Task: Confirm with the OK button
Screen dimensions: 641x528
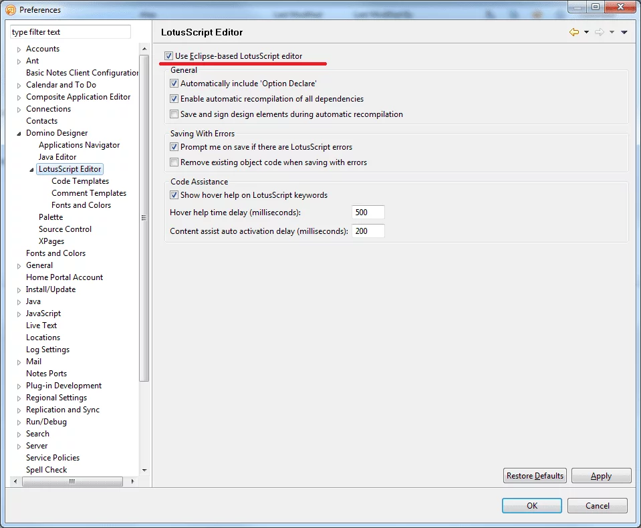Action: pyautogui.click(x=531, y=506)
